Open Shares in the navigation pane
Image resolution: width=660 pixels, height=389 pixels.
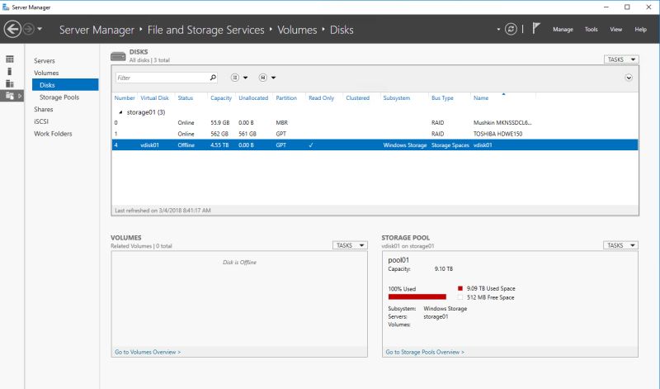44,109
